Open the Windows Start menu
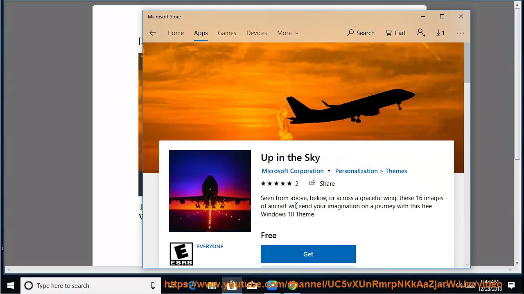Viewport: 524px width, 294px height. pyautogui.click(x=11, y=286)
